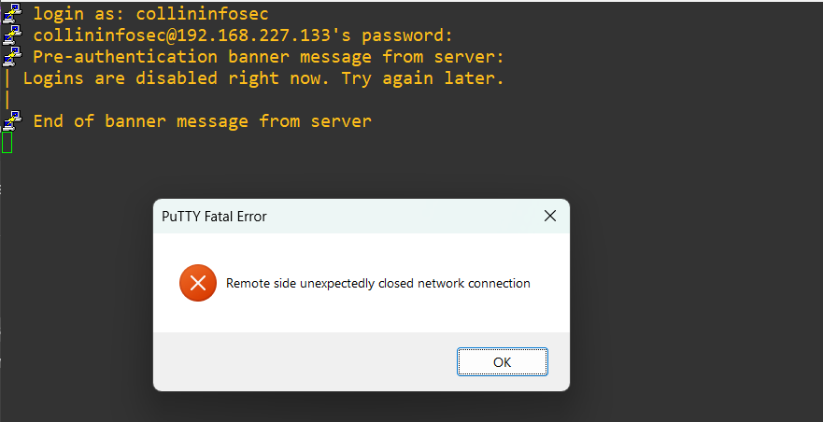Click 'End of banner message from server' text

click(x=202, y=121)
